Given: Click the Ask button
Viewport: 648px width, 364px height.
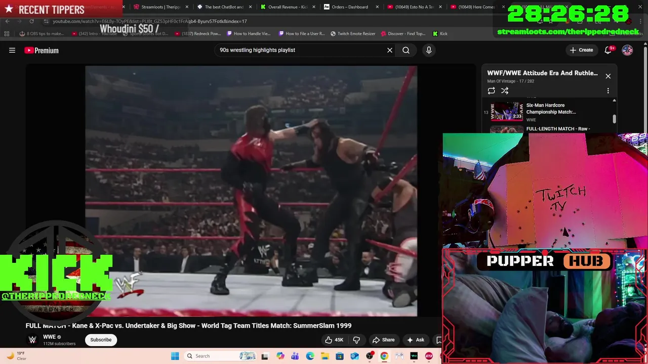Looking at the screenshot, I should coord(415,340).
